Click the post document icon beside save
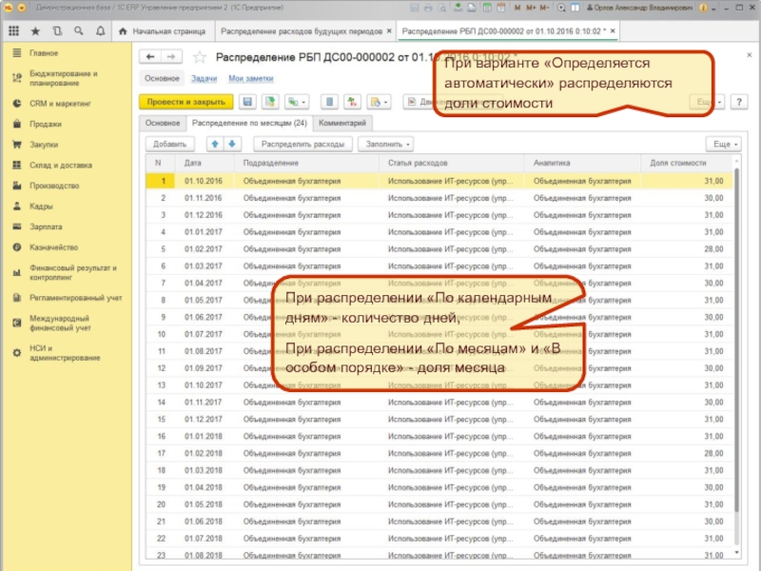Screen dimensions: 761x571 coord(270,102)
